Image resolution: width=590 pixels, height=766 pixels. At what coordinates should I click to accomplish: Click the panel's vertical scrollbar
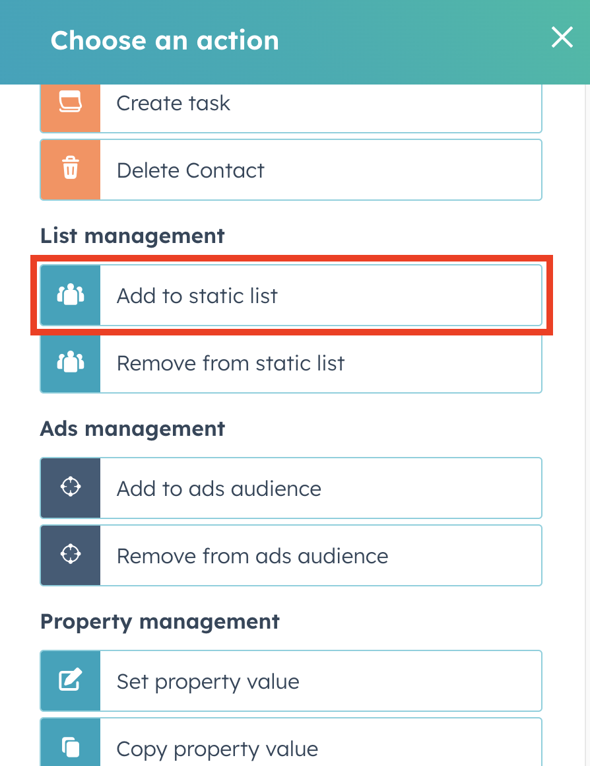click(587, 425)
